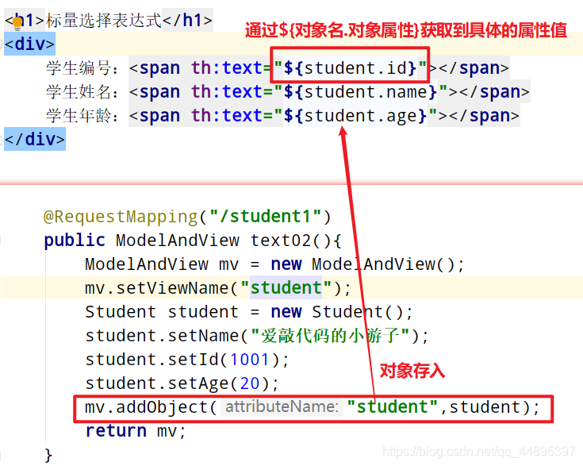
Task: Click the ${student.id} expression
Action: click(x=350, y=68)
